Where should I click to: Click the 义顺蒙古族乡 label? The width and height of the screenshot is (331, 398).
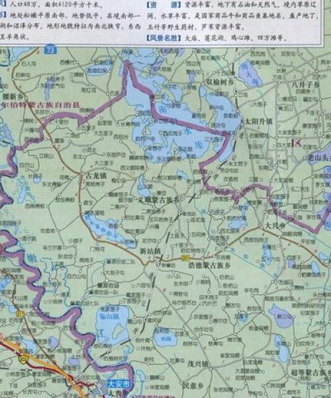point(158,200)
